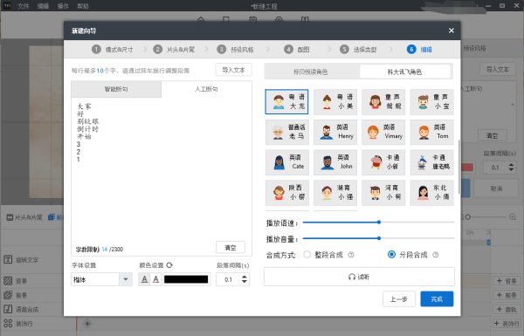This screenshot has height=336, width=524.
Task: Switch to the 智能断句 tab
Action: [x=116, y=89]
